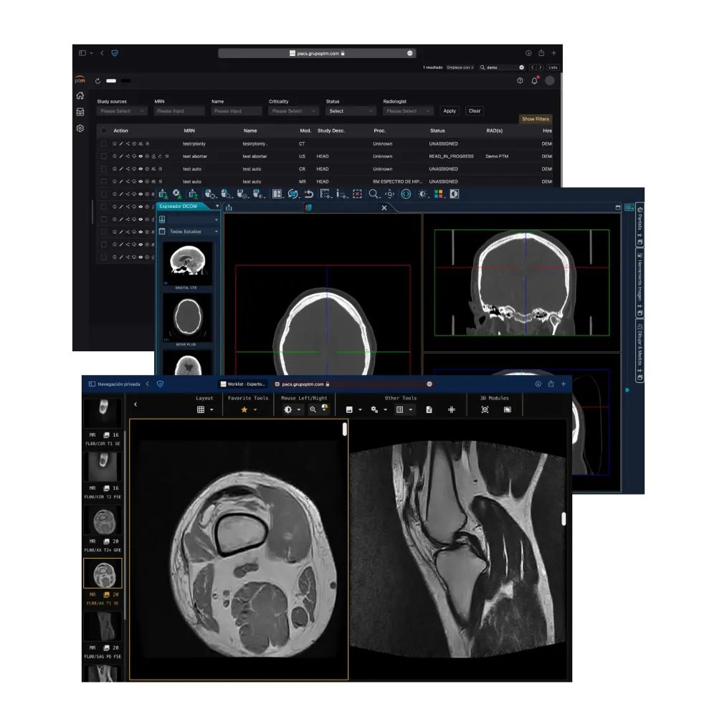
Task: Open Favorite Tools dropdown arrow
Action: [x=255, y=410]
